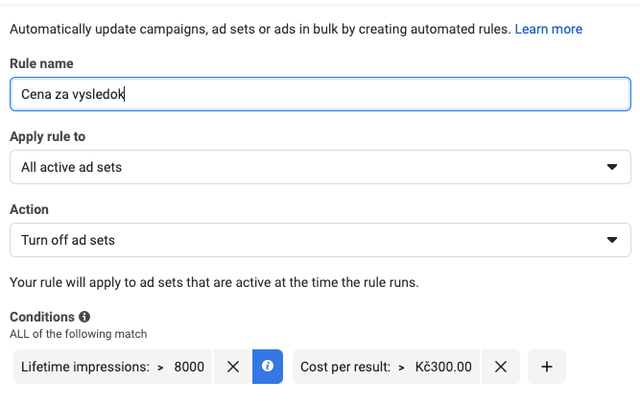Remove the Lifetime impressions condition
The width and height of the screenshot is (640, 405).
(232, 367)
